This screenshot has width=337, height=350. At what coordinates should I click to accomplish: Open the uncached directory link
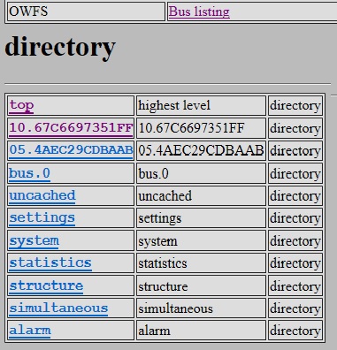[x=42, y=195]
